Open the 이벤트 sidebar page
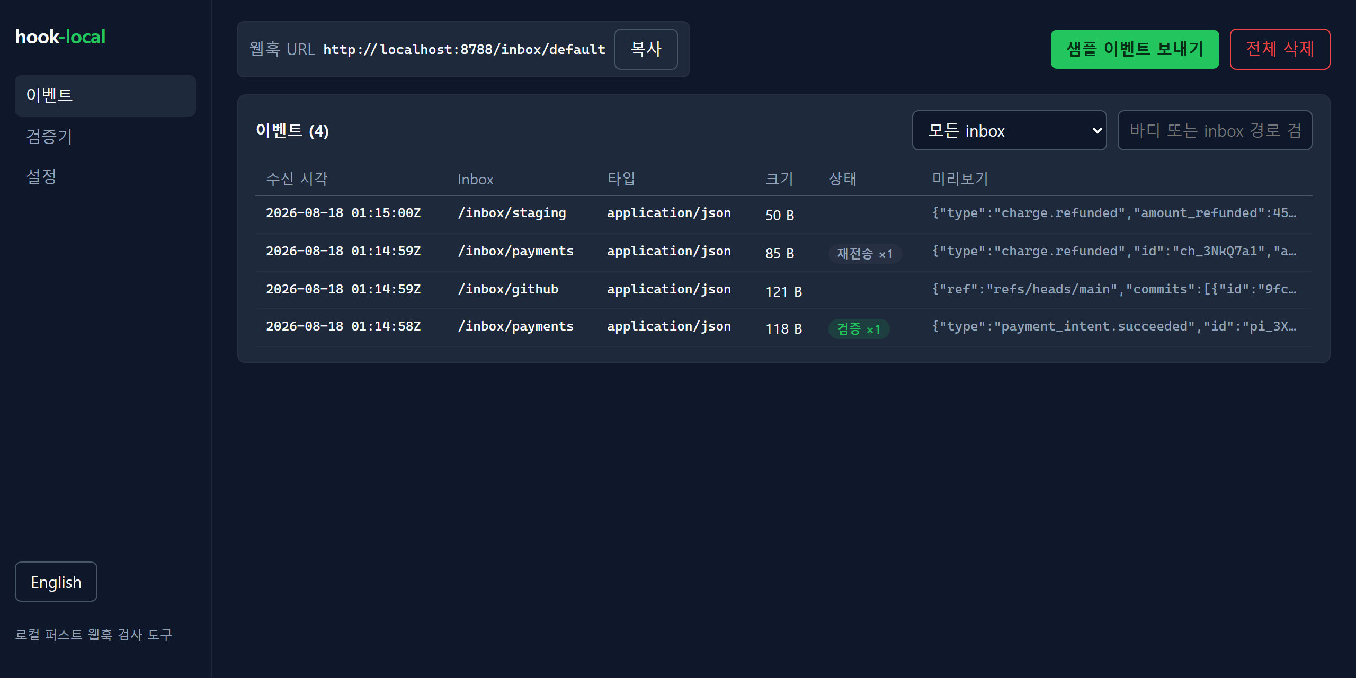Viewport: 1356px width, 678px height. coord(105,95)
